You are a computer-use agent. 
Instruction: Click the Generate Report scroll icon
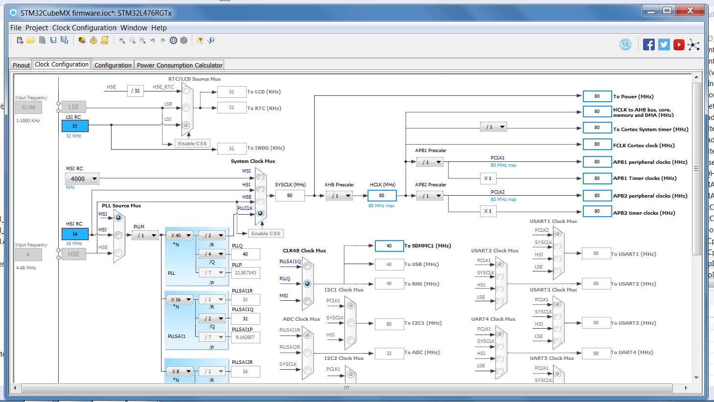pyautogui.click(x=105, y=40)
